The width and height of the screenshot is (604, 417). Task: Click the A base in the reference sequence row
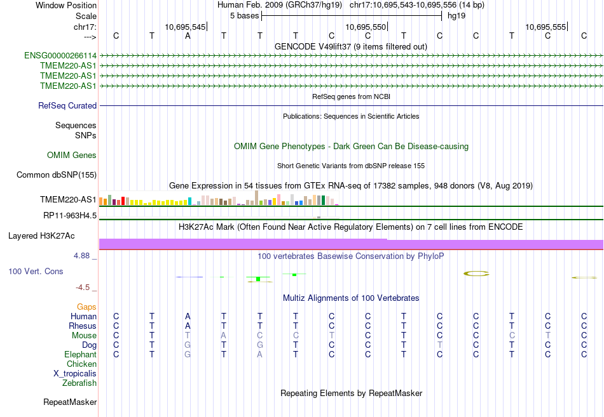pyautogui.click(x=188, y=36)
